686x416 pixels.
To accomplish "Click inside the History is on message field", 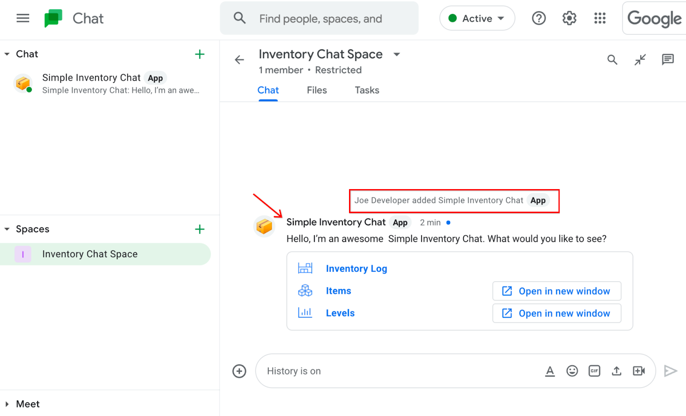I will pyautogui.click(x=386, y=371).
